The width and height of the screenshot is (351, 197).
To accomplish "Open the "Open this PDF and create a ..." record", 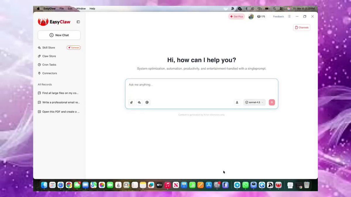I will 59,112.
